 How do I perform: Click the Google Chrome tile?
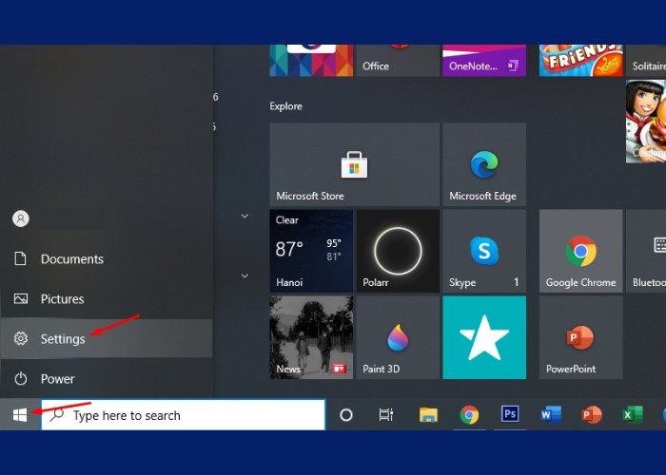point(580,251)
